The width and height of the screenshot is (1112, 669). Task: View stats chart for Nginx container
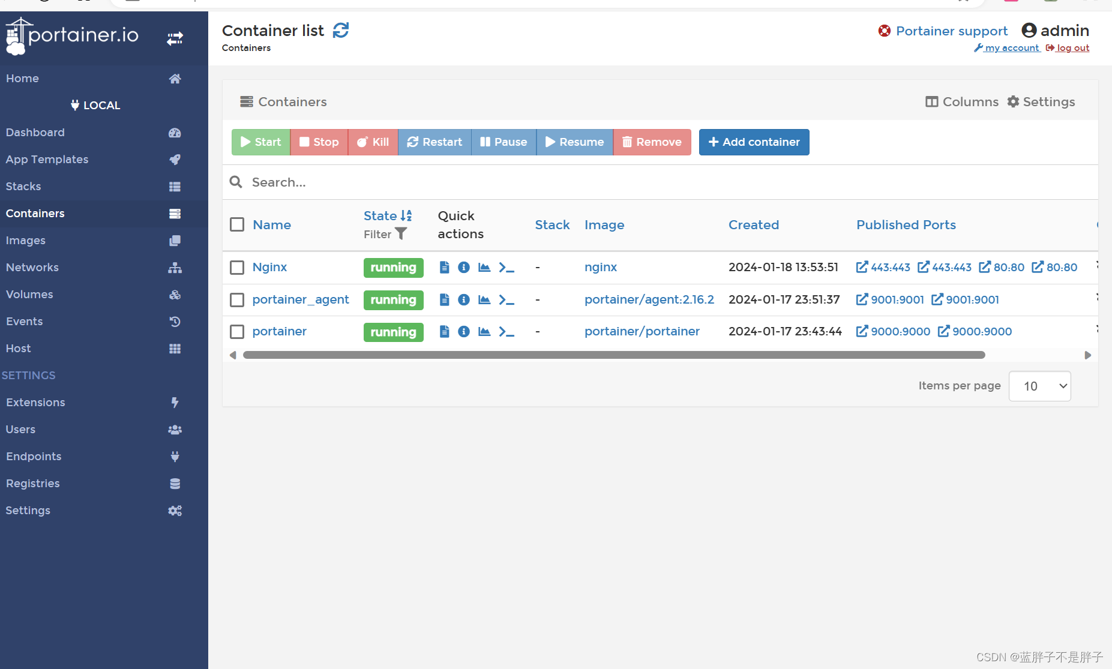pyautogui.click(x=484, y=267)
